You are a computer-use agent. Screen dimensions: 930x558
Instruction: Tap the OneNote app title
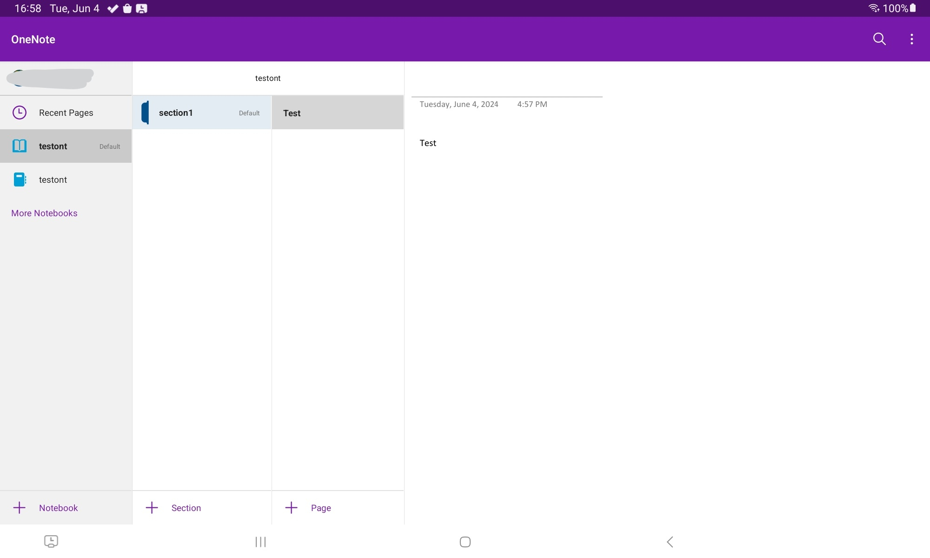pyautogui.click(x=33, y=40)
